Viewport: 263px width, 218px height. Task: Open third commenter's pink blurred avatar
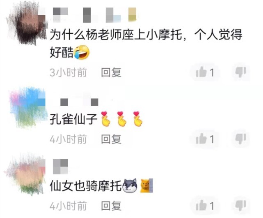[x=25, y=174]
